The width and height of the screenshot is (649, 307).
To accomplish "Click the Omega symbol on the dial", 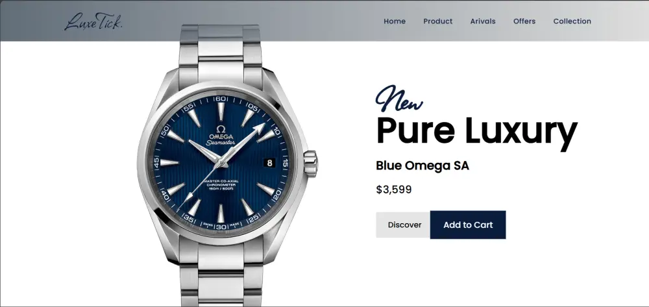I will click(x=221, y=129).
